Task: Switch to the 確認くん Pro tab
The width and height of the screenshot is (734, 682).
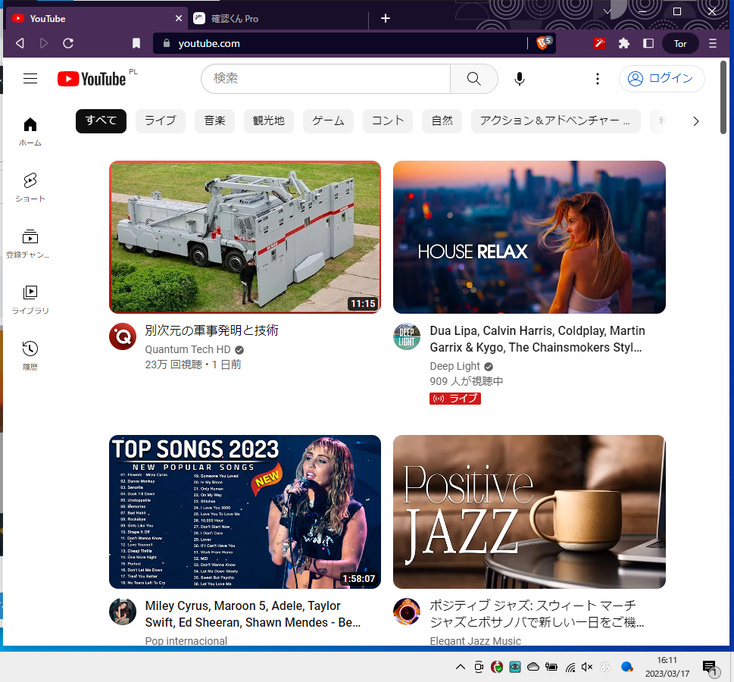Action: pos(279,18)
